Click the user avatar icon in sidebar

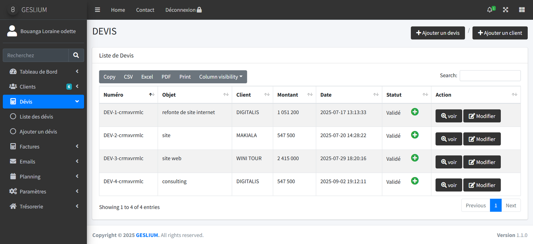tap(12, 31)
